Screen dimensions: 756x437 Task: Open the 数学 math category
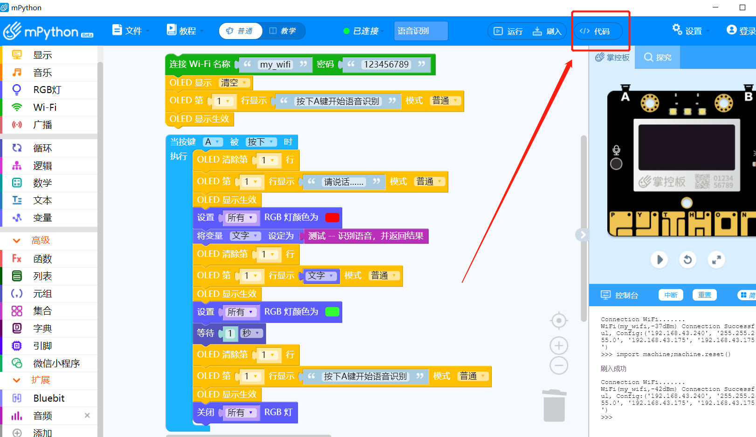(x=49, y=183)
